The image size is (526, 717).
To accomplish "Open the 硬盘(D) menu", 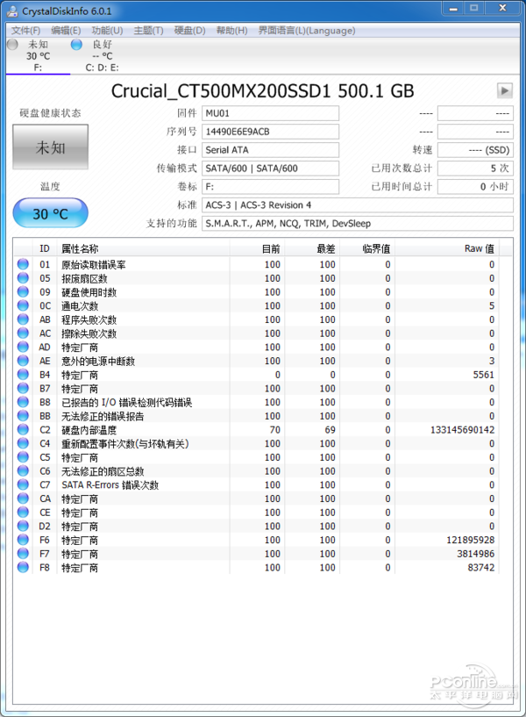I will coord(189,31).
